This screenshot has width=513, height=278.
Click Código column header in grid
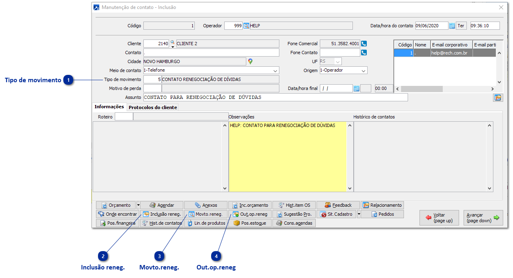[x=404, y=45]
